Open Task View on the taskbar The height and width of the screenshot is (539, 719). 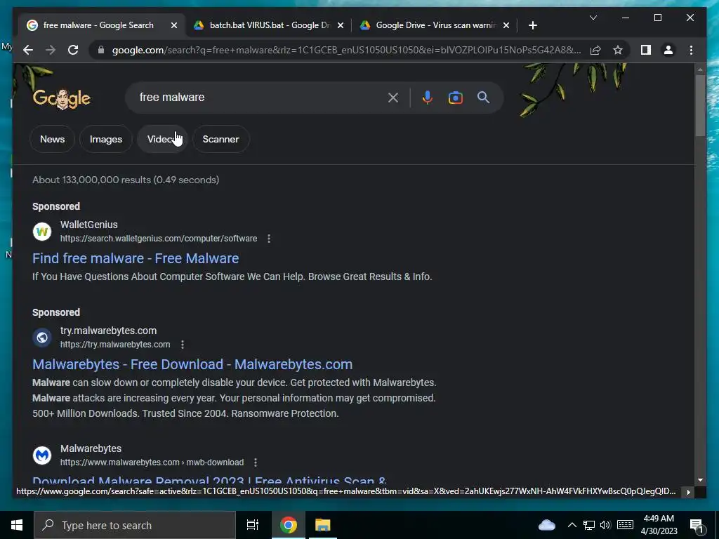[252, 525]
